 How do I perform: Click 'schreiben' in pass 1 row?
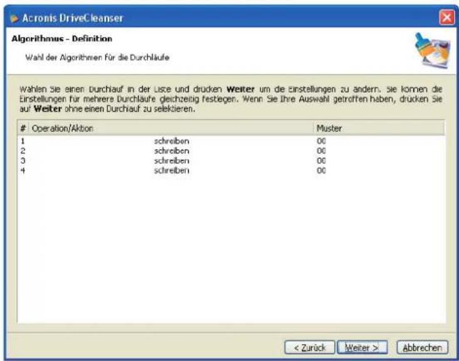point(172,141)
